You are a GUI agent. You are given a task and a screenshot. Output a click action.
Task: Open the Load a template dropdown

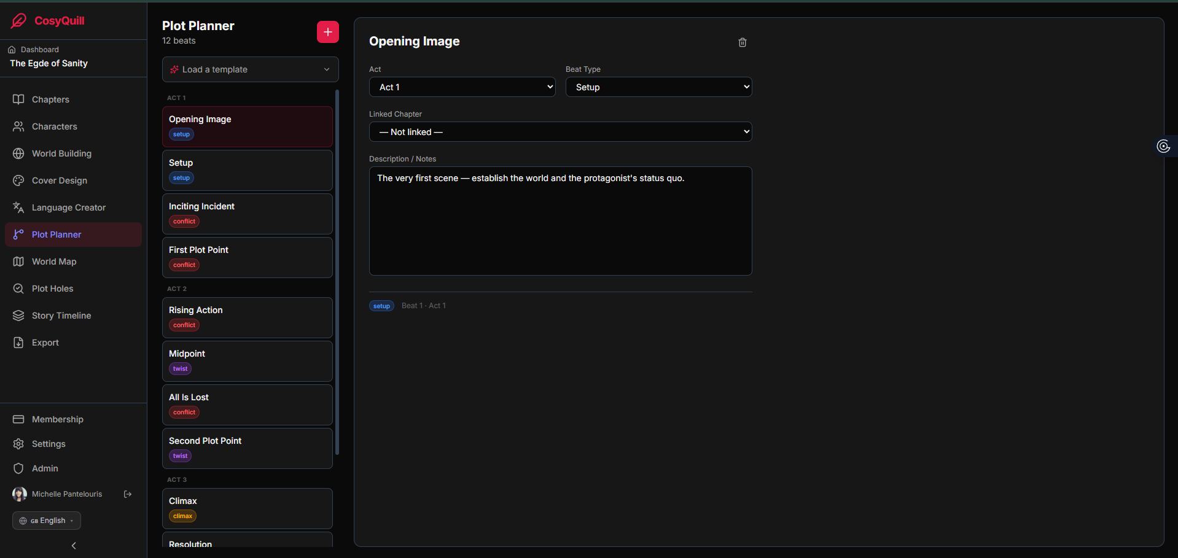(251, 69)
